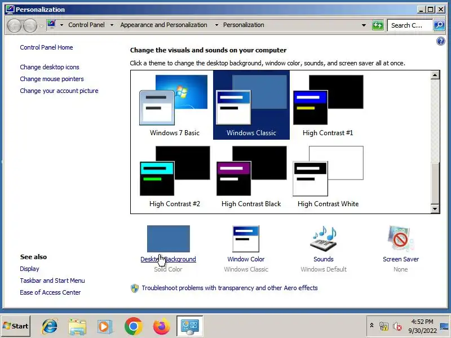This screenshot has height=338, width=451.
Task: Expand the arrow after Control Panel breadcrumb
Action: (112, 25)
